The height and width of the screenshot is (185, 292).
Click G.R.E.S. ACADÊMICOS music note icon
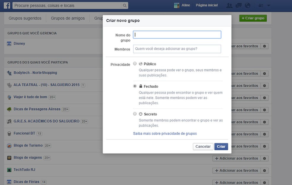[x=9, y=121]
